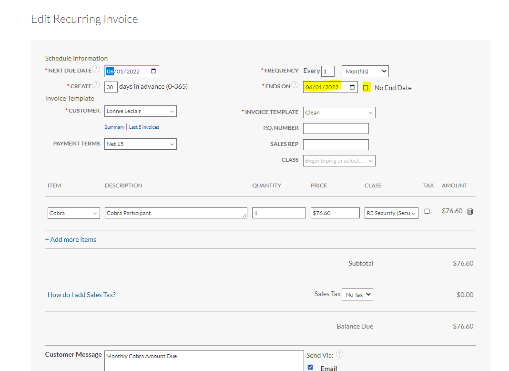Click help icon next to Send Via

[x=339, y=354]
